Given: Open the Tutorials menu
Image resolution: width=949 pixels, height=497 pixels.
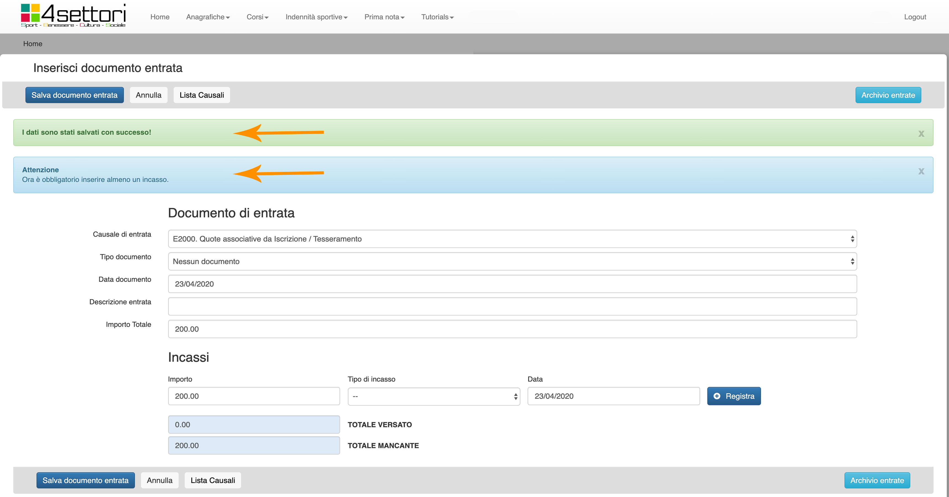Looking at the screenshot, I should click(437, 17).
